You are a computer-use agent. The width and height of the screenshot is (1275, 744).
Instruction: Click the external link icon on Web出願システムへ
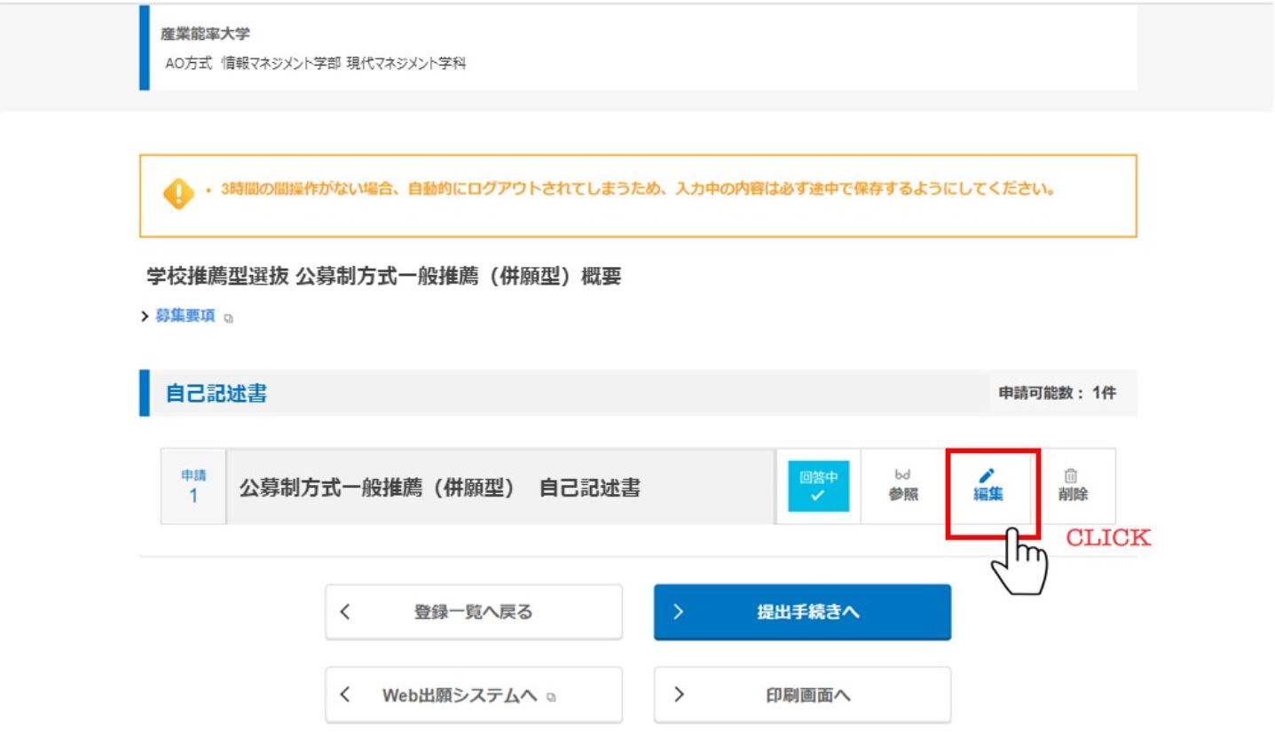tap(552, 697)
